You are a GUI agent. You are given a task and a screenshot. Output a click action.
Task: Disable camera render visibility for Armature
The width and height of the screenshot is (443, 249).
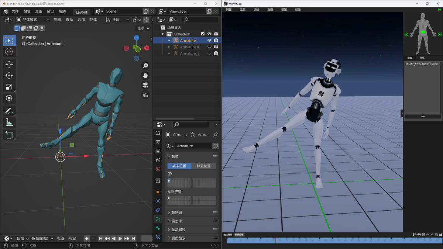tap(216, 41)
